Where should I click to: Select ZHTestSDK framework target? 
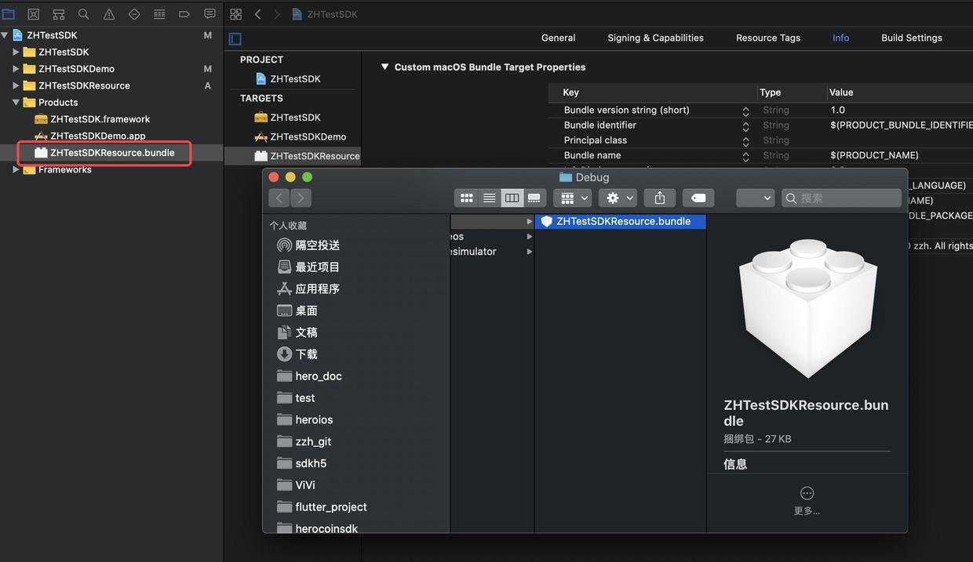click(295, 117)
